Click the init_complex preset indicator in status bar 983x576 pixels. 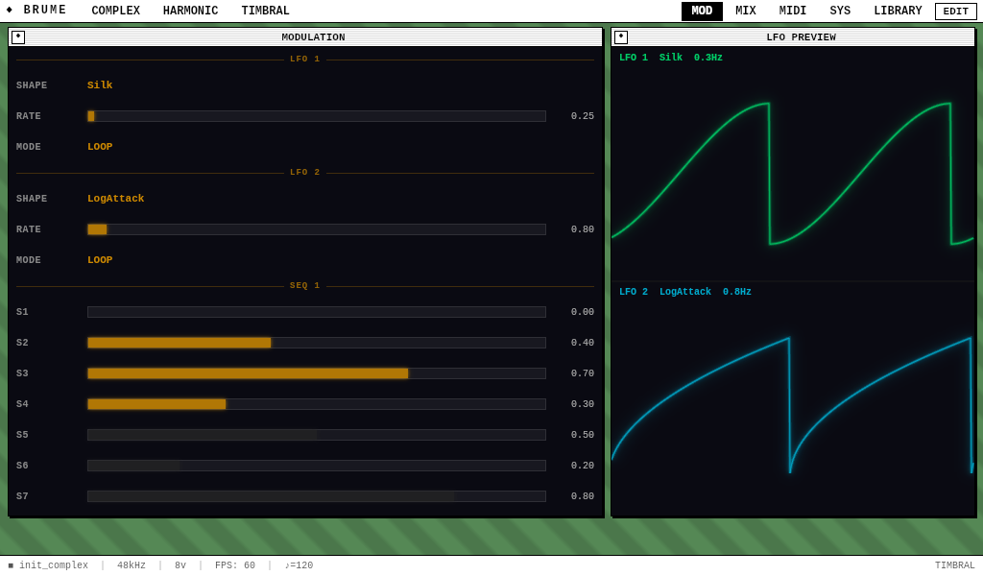point(48,565)
